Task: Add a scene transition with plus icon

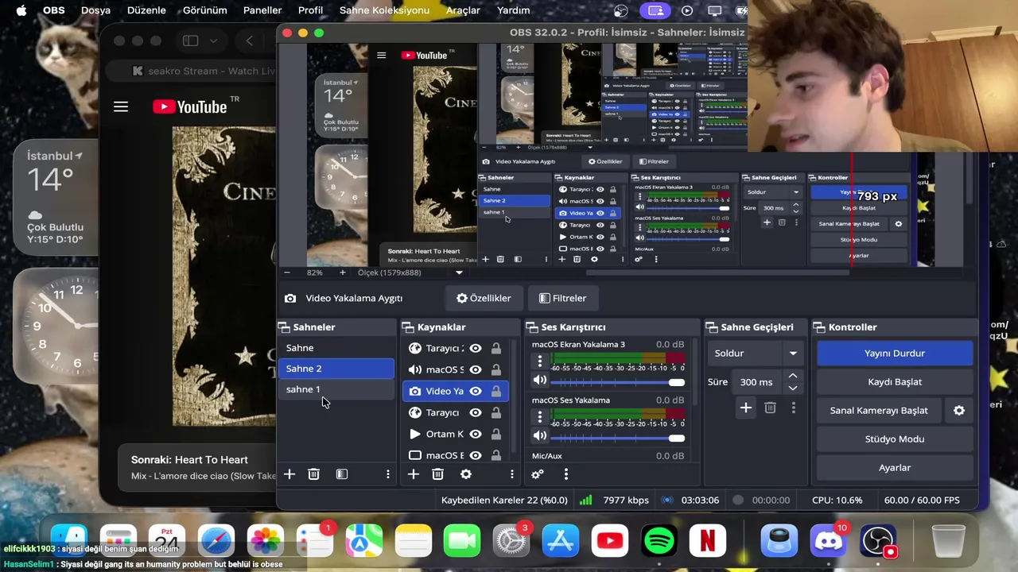Action: coord(745,408)
